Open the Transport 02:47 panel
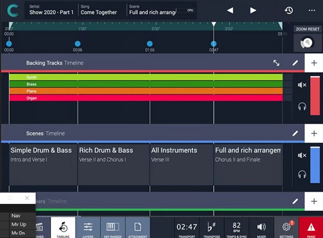 click(x=187, y=228)
